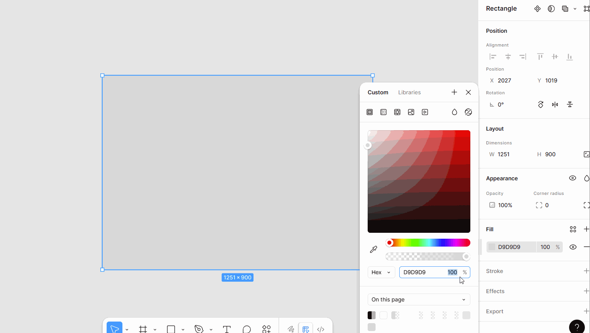
Task: Click the opacity slider handle
Action: pyautogui.click(x=466, y=257)
